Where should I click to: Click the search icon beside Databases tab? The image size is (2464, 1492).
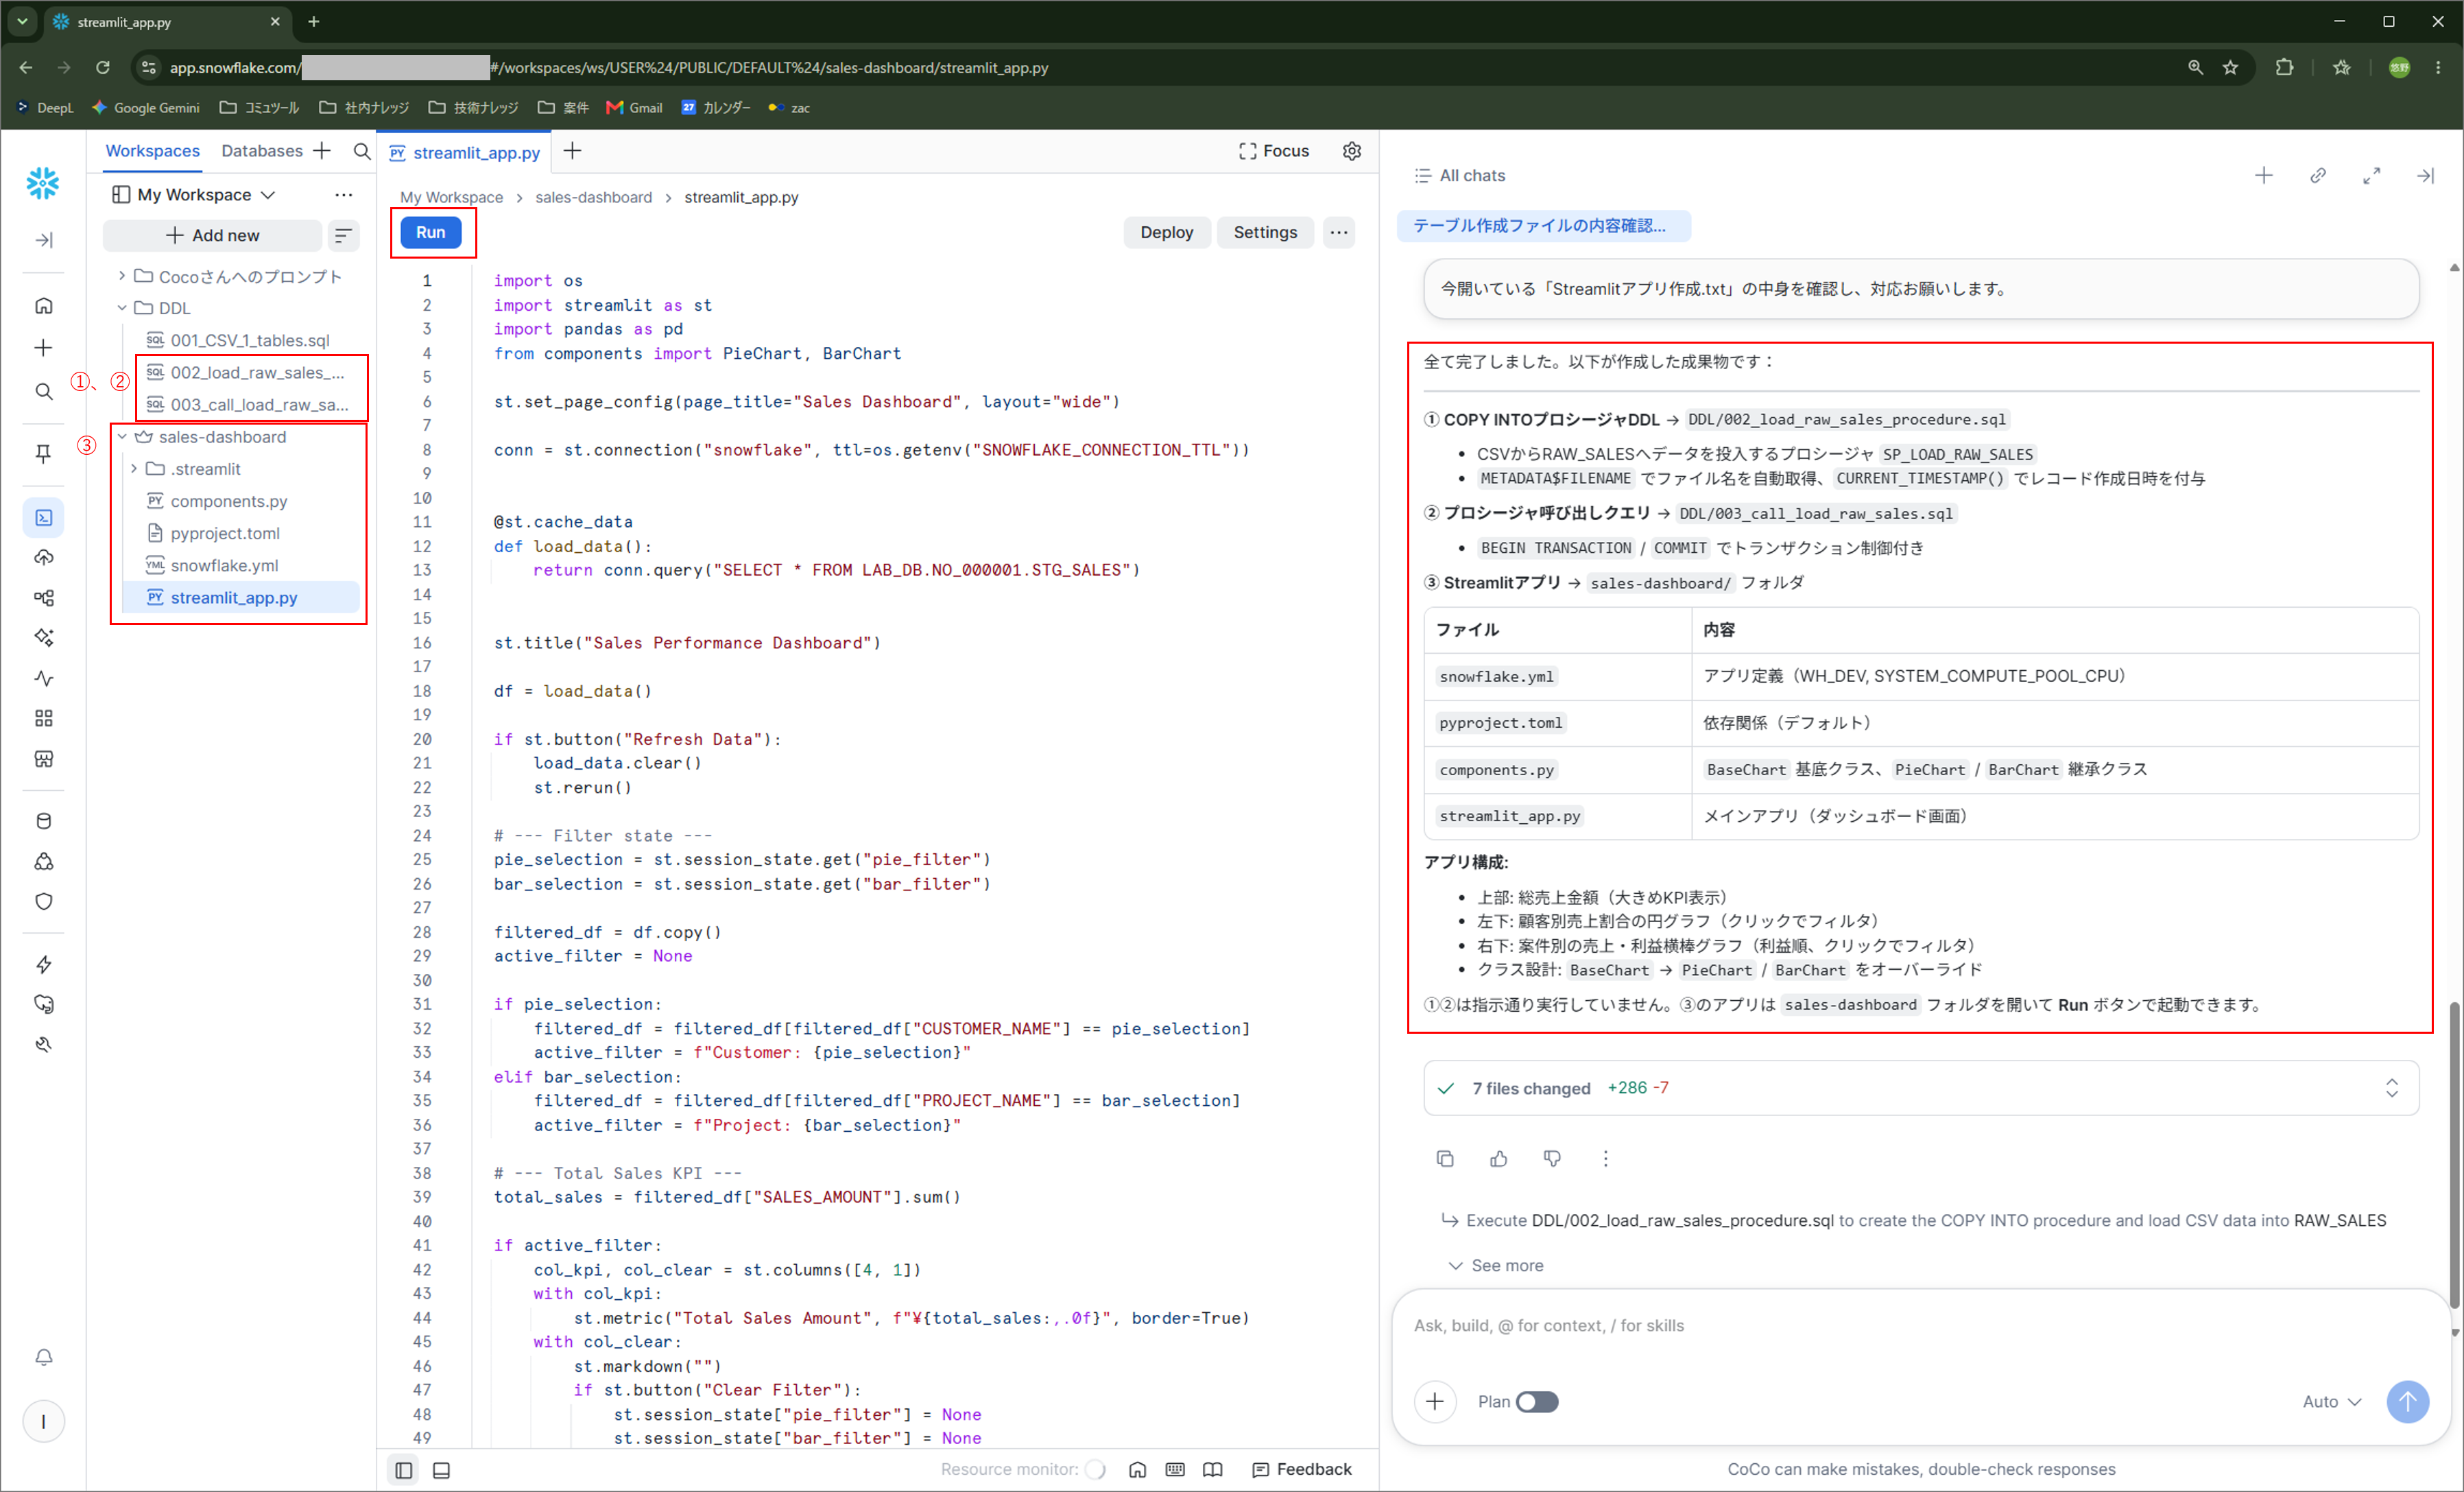[x=362, y=151]
